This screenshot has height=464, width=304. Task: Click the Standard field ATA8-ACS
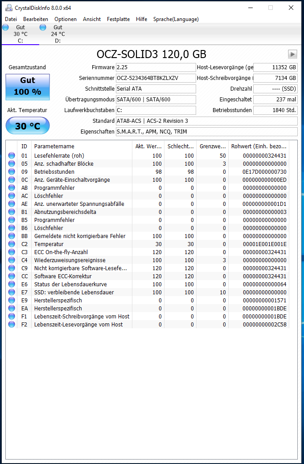[x=206, y=121]
